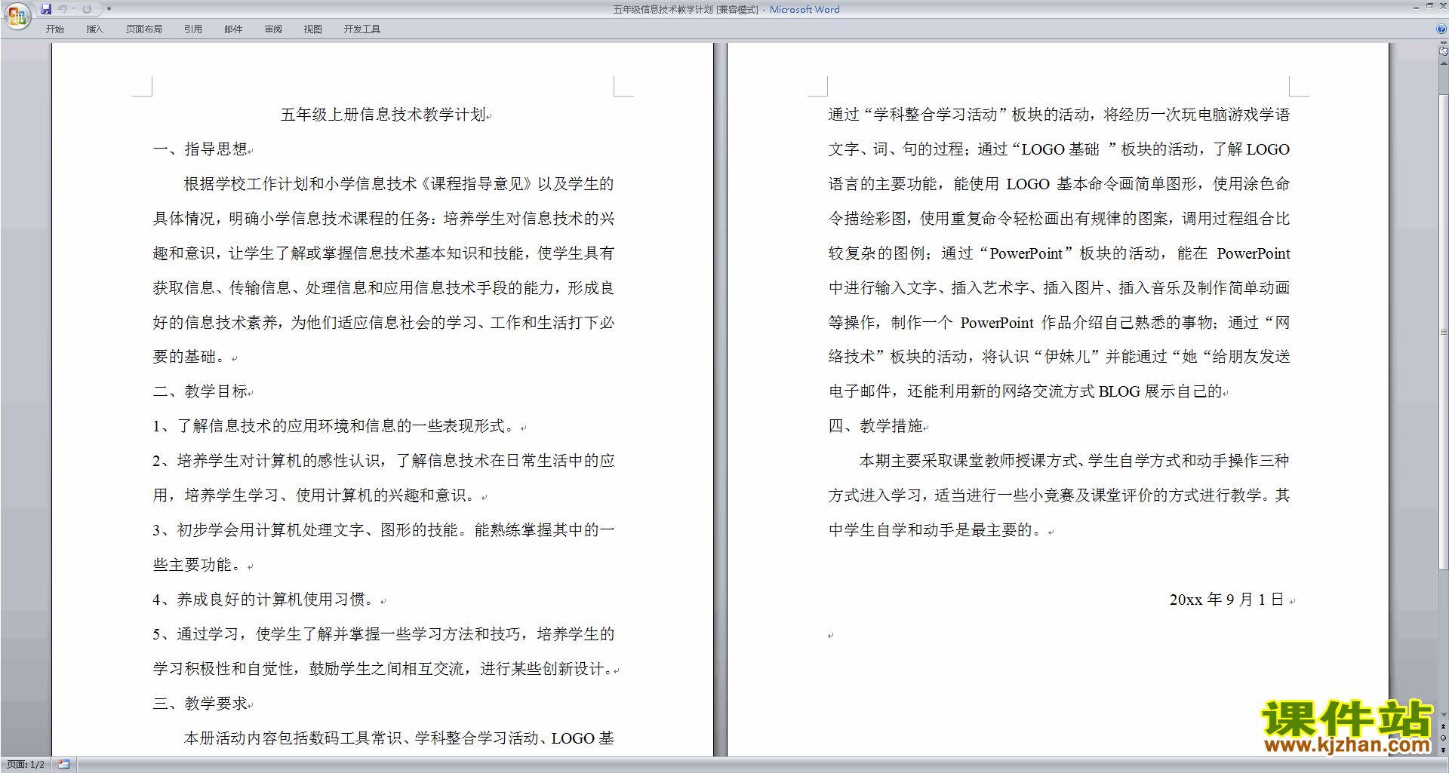Toggle the ruler icon above the vertical scrollbar

(1443, 51)
